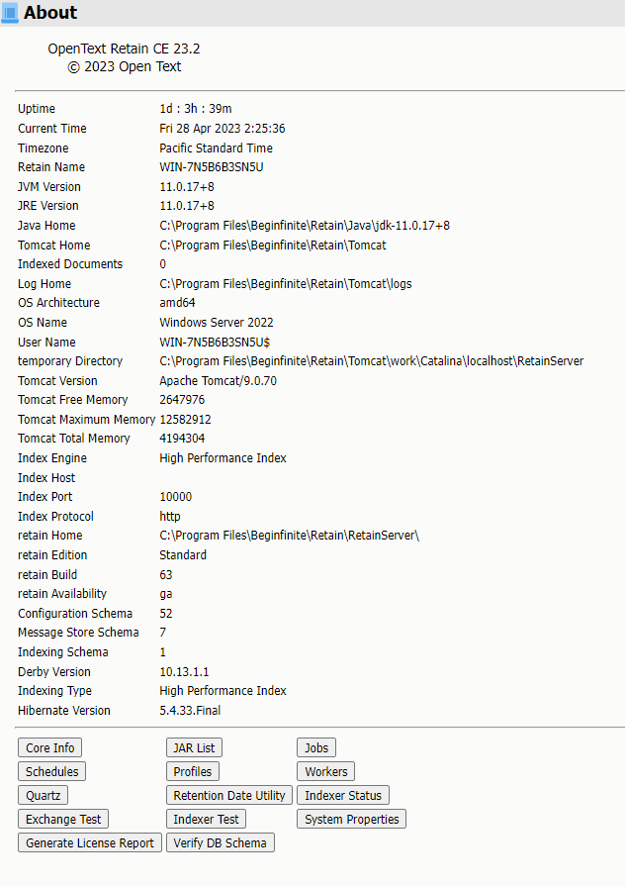Run the Indexer Test
625x887 pixels.
(206, 819)
